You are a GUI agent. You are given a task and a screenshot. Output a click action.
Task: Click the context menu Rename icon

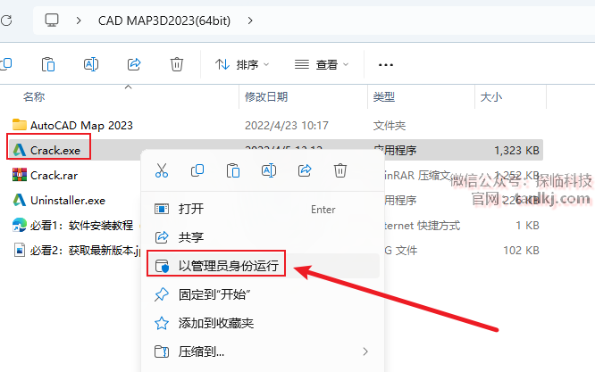269,170
